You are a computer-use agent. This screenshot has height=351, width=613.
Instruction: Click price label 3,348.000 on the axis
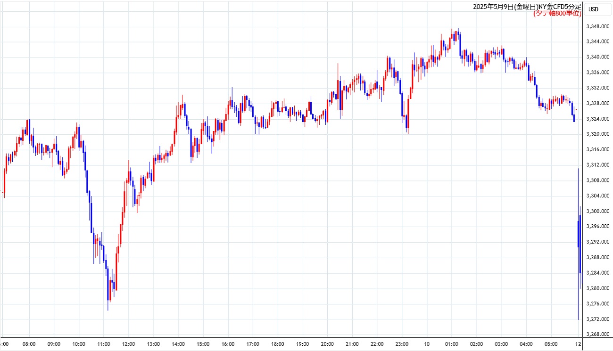coord(598,26)
